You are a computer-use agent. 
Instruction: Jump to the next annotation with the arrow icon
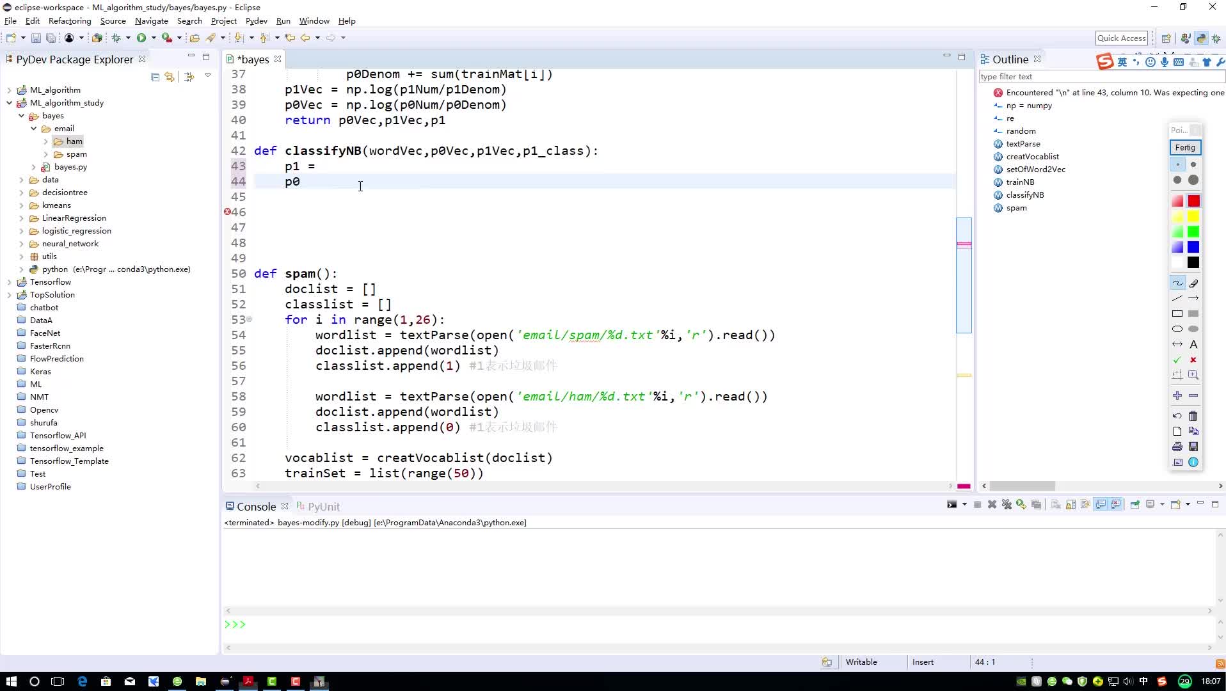click(x=239, y=38)
